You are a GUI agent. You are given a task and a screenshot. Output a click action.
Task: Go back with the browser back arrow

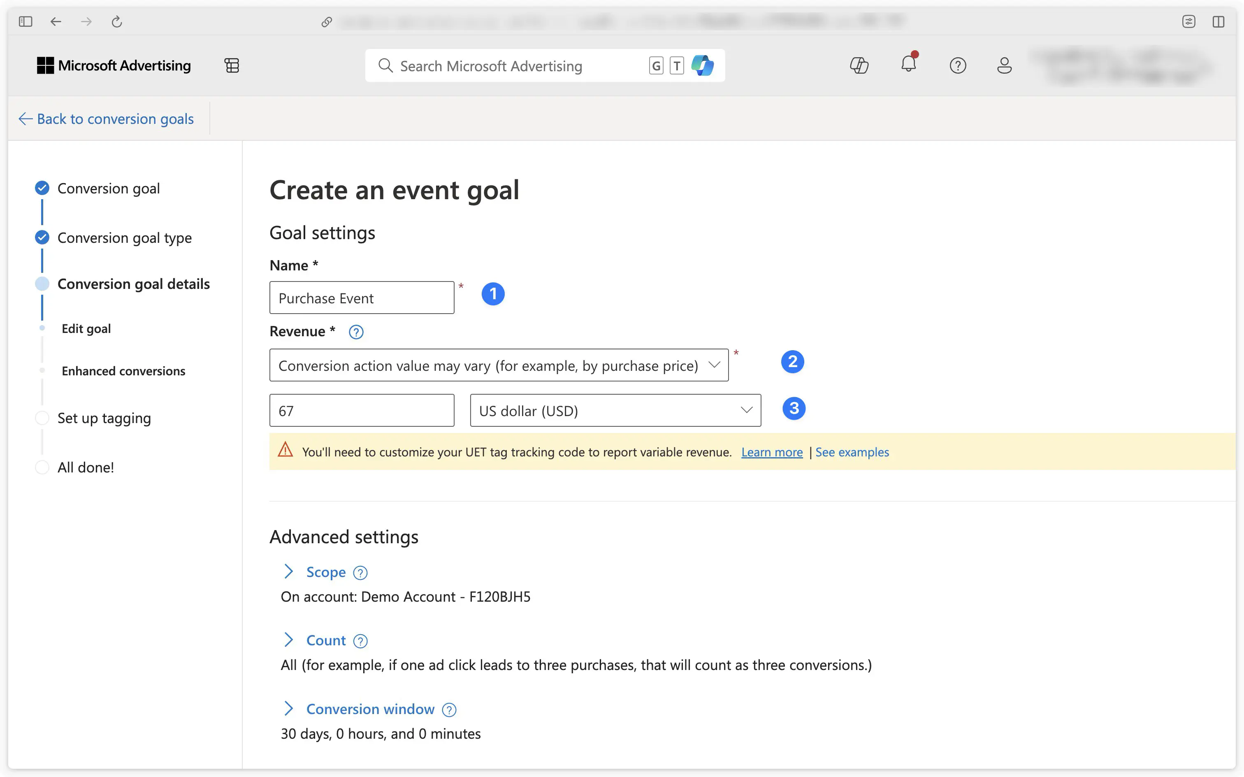[56, 21]
